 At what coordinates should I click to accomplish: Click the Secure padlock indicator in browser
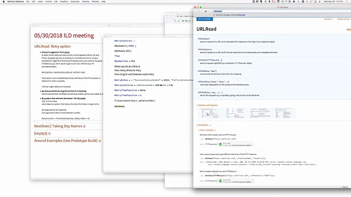[187, 20]
